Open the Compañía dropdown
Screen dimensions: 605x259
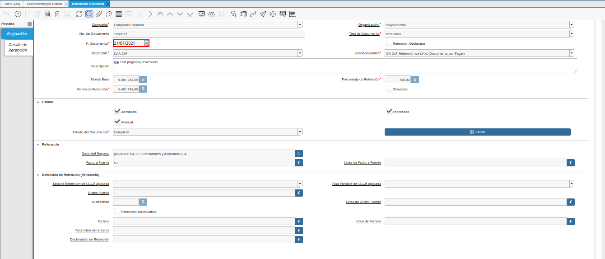click(x=300, y=25)
